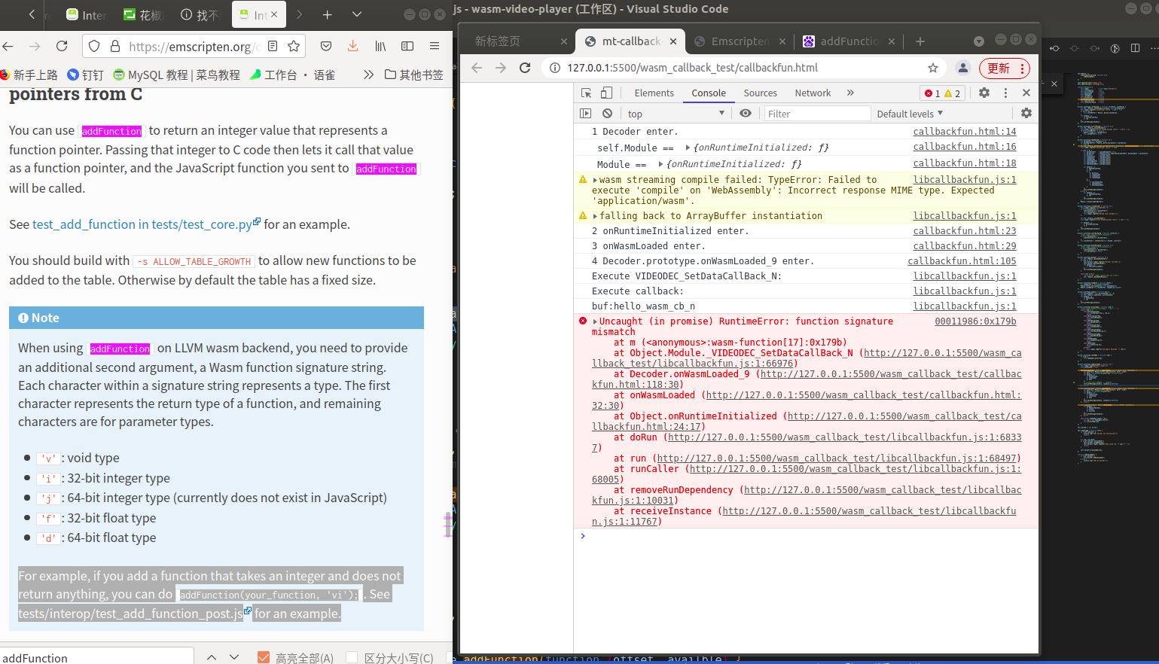Open Firefox downloads panel

coord(352,45)
